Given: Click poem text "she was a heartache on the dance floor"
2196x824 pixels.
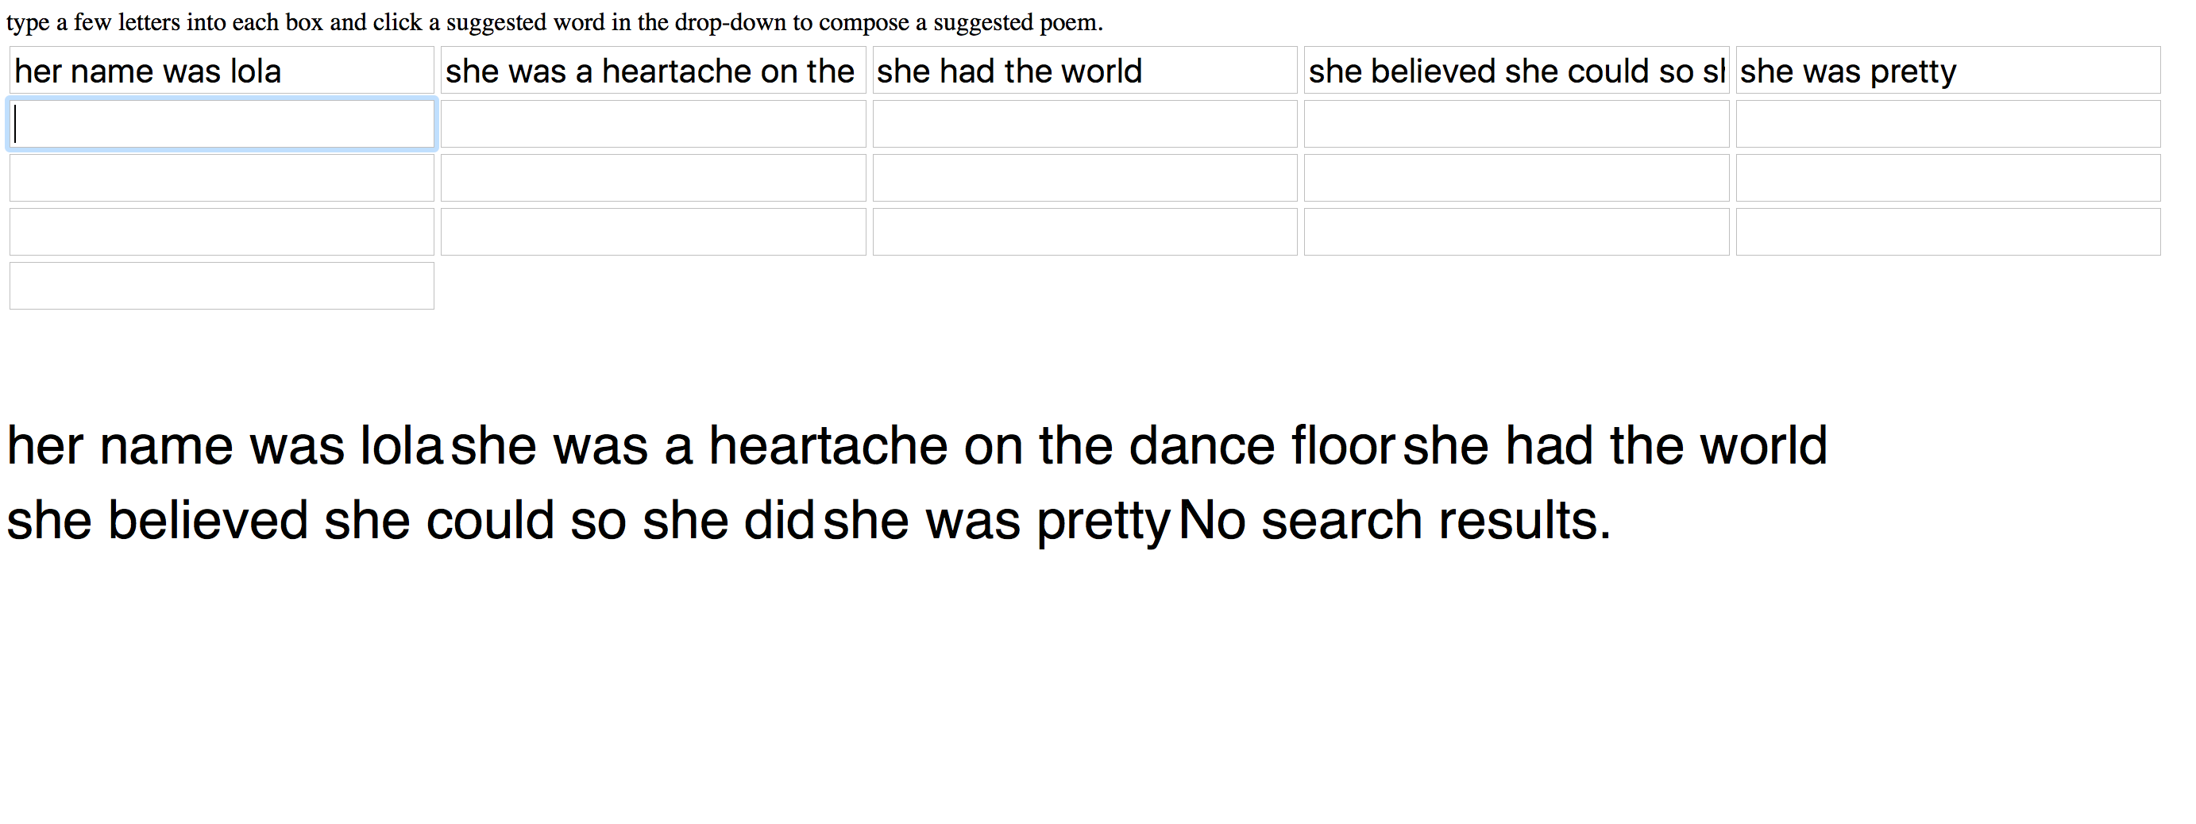Looking at the screenshot, I should (922, 445).
